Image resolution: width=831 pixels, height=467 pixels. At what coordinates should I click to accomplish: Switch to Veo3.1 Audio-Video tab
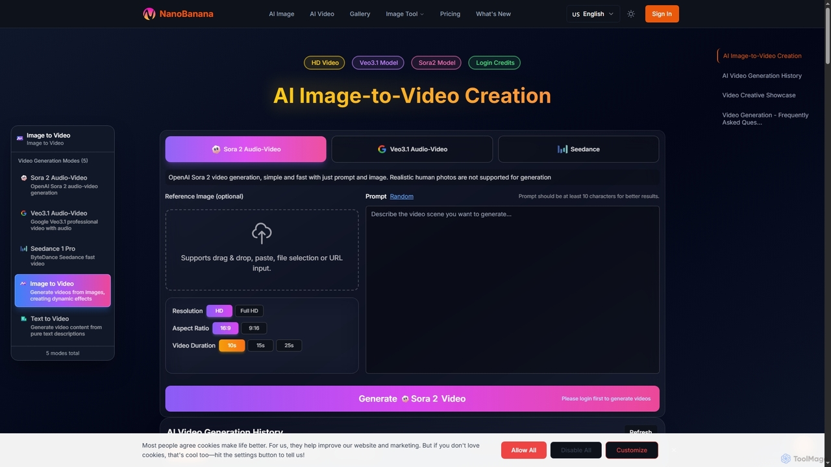click(x=412, y=149)
